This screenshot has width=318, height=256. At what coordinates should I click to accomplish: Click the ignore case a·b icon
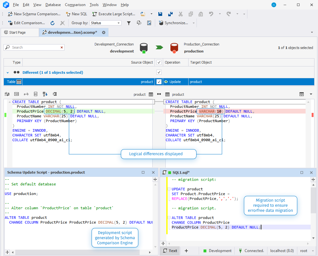click(x=26, y=94)
